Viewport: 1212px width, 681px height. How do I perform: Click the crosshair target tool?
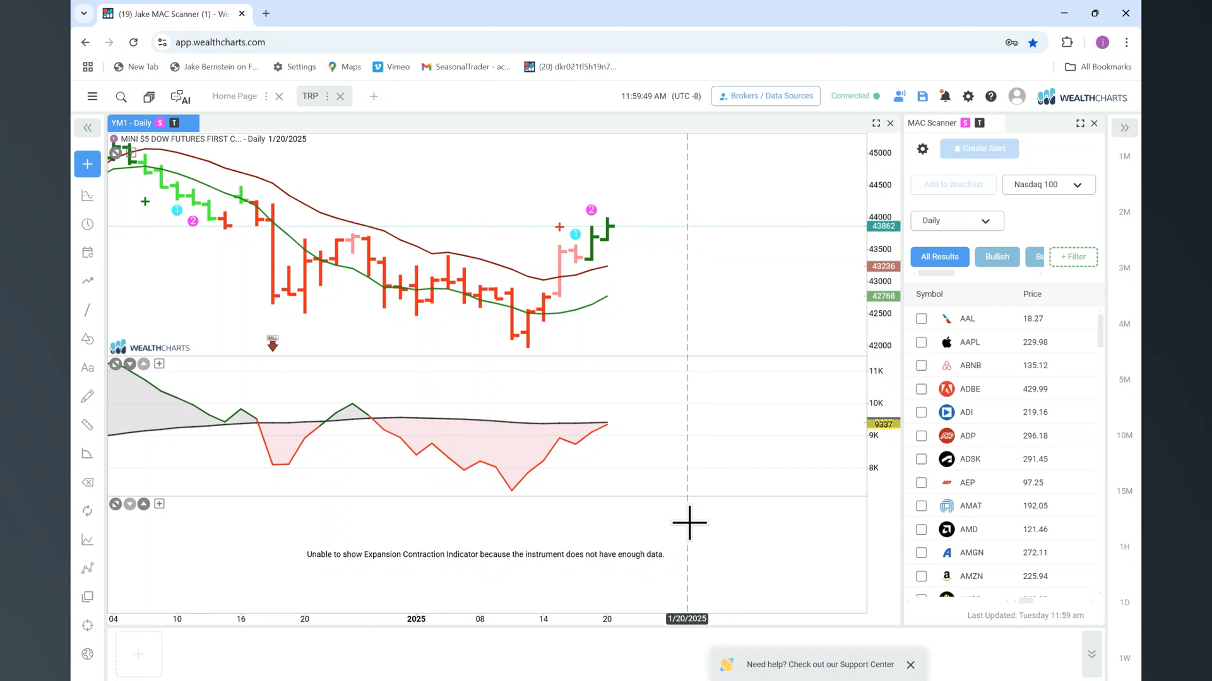(x=88, y=626)
